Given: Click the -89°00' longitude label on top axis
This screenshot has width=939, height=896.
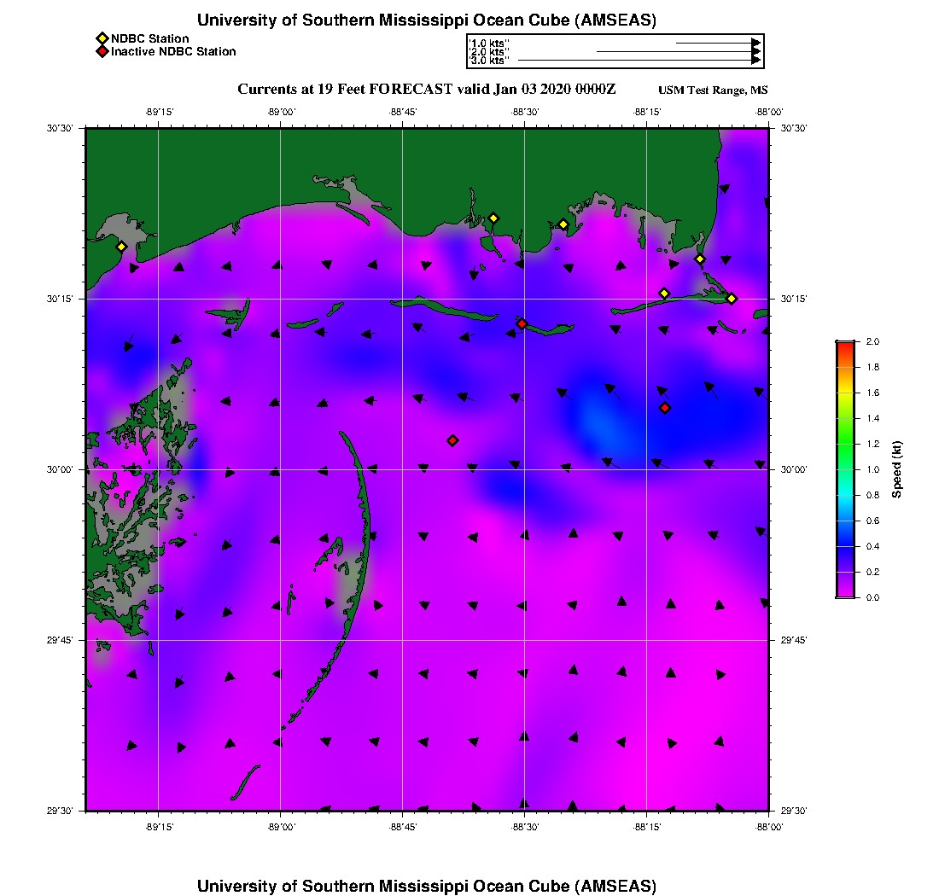Looking at the screenshot, I should (281, 111).
